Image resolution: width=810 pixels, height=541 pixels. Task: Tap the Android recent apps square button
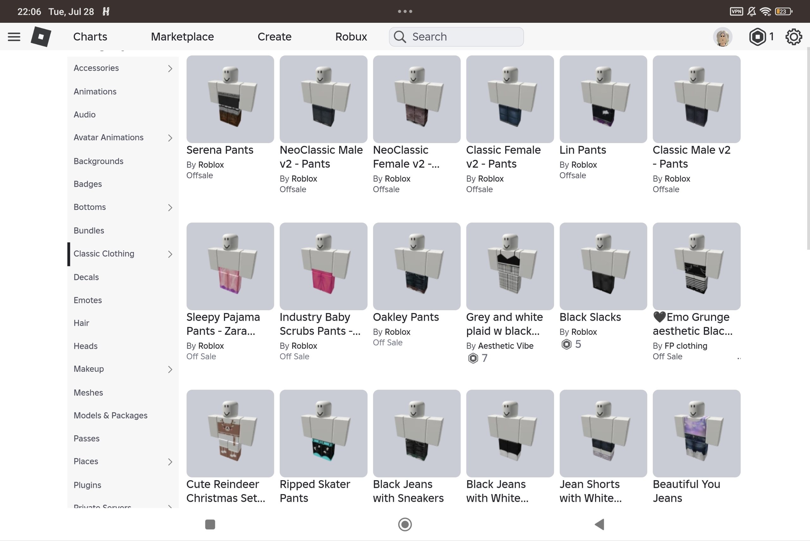(x=210, y=524)
